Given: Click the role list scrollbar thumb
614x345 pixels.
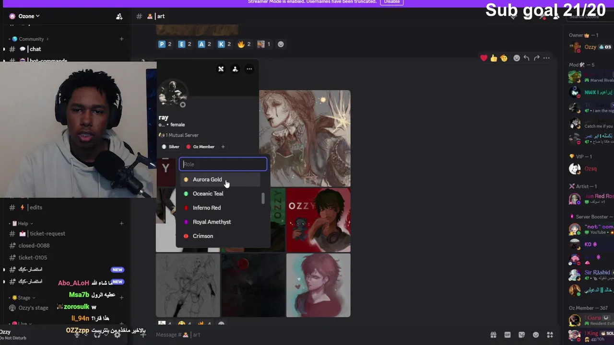Looking at the screenshot, I should click(x=263, y=198).
